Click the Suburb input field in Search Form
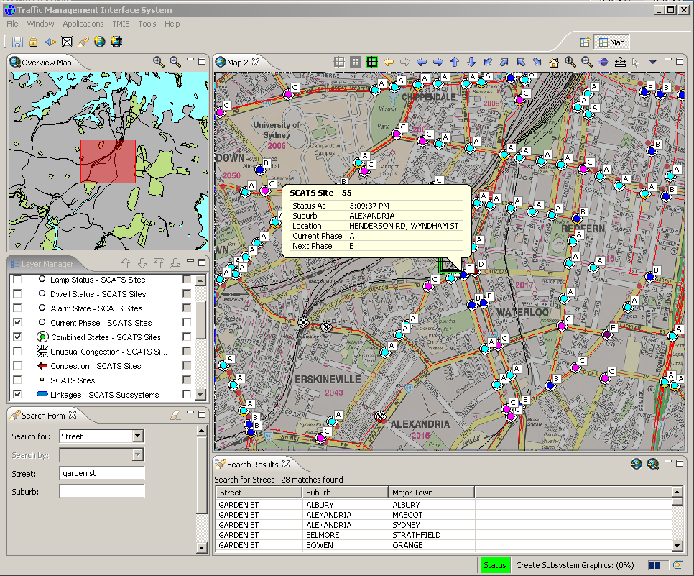Viewport: 694px width, 576px height. pyautogui.click(x=101, y=492)
